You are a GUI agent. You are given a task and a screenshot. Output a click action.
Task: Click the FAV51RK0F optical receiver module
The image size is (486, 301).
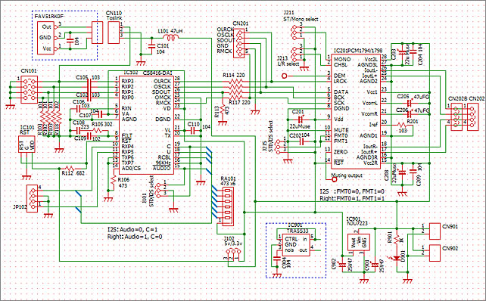click(x=47, y=38)
